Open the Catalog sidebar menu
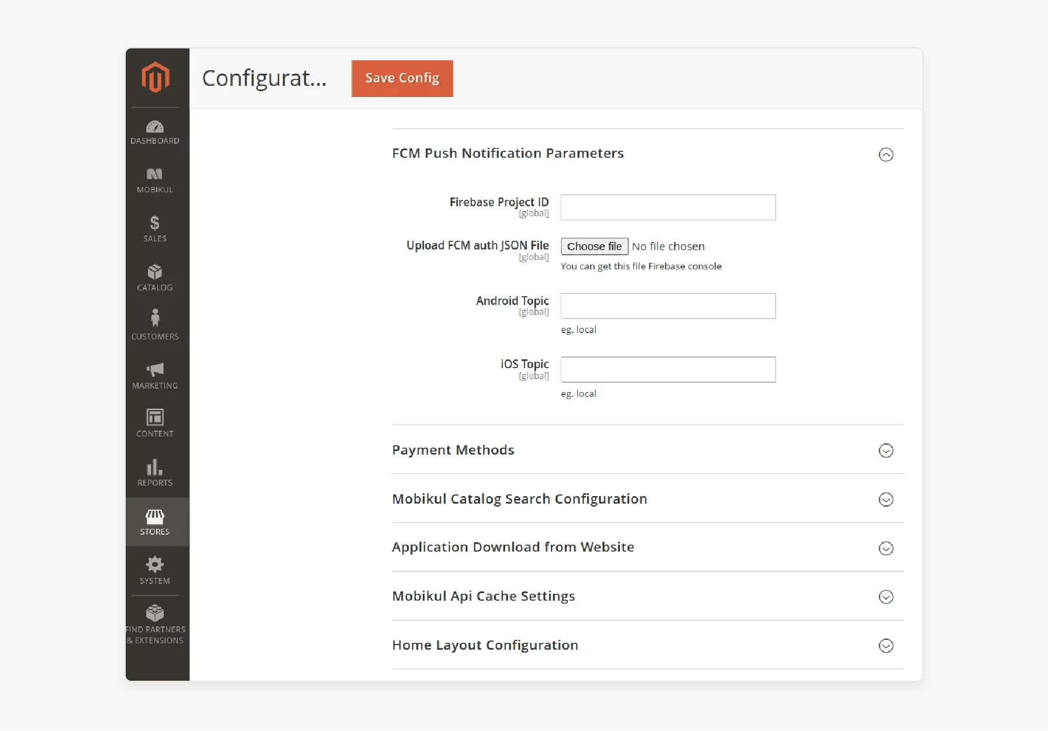The image size is (1048, 731). pos(155,278)
